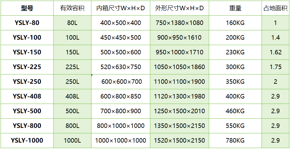Select the YSLY-150 model cell
Viewport: 290px width, 149px height.
pos(27,52)
